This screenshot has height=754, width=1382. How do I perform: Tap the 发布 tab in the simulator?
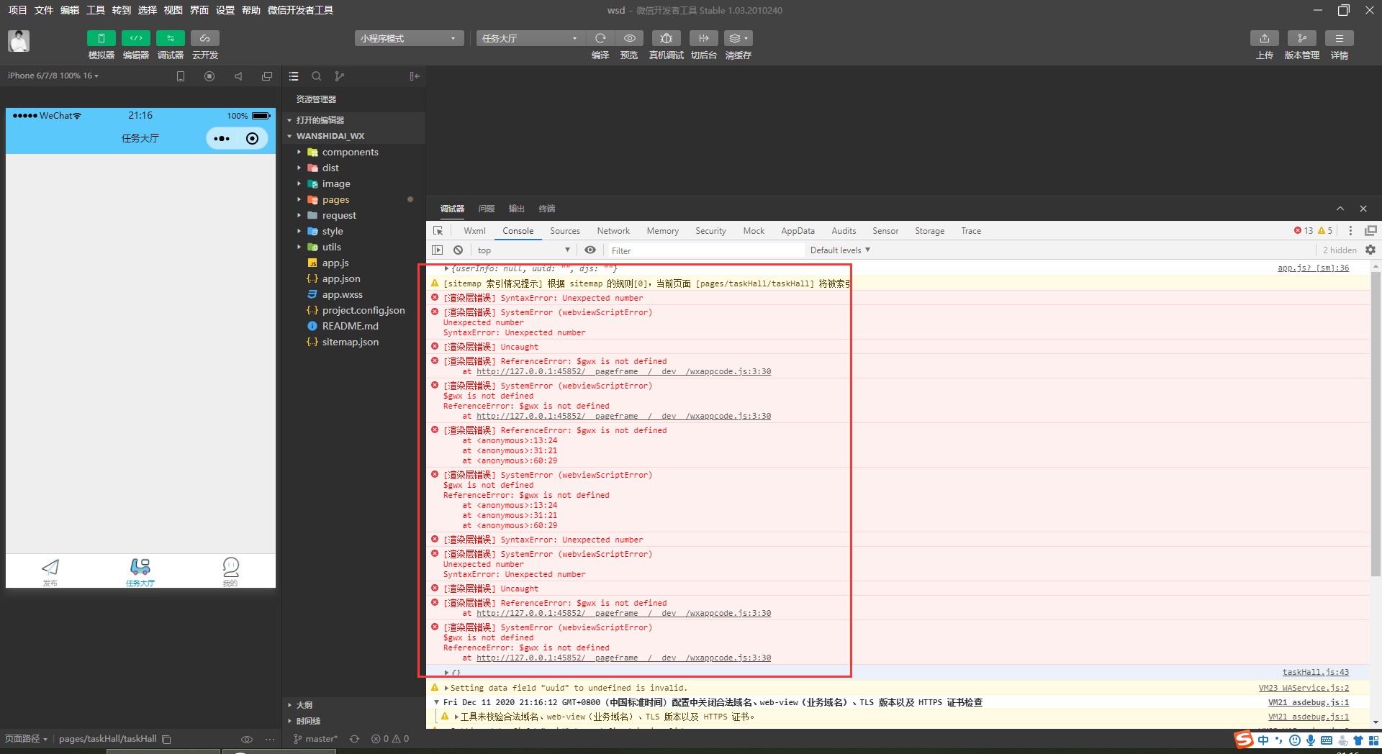[x=50, y=572]
